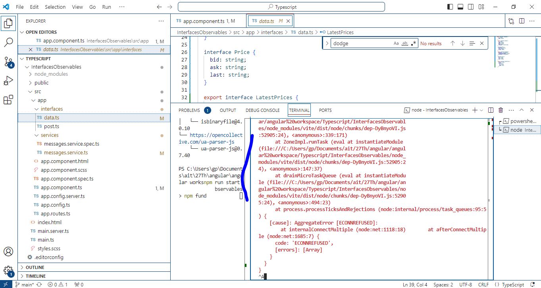The image size is (541, 288).
Task: Open the Accounts menu
Action: coord(8,252)
